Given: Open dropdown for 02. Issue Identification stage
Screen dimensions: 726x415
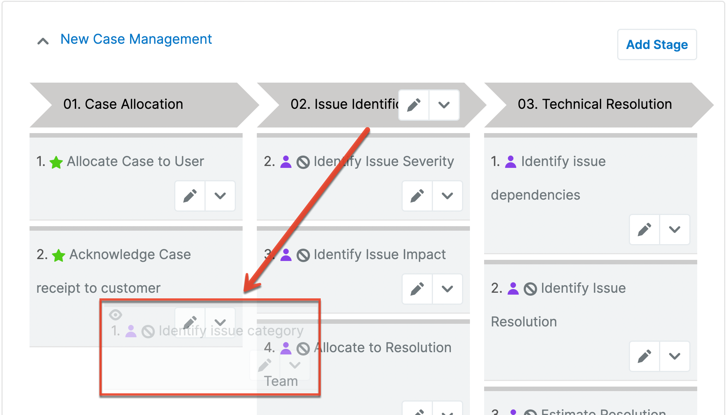Looking at the screenshot, I should pos(444,105).
